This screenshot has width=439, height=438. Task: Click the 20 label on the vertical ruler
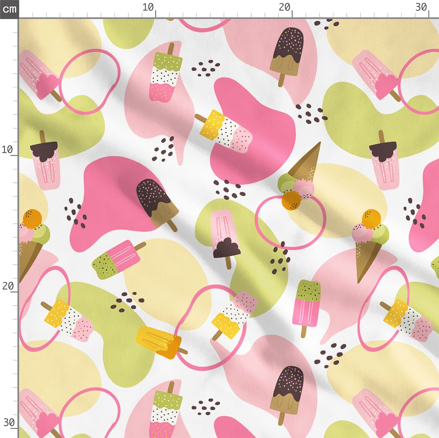pyautogui.click(x=8, y=286)
